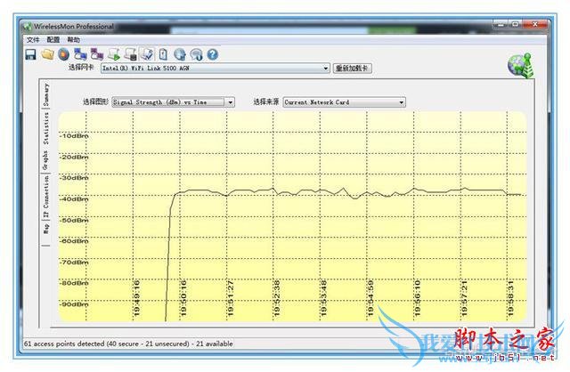Click the 19:54:59 time label

[x=370, y=298]
